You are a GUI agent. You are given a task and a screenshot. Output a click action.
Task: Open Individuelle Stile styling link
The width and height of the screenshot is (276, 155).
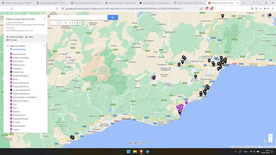click(19, 50)
